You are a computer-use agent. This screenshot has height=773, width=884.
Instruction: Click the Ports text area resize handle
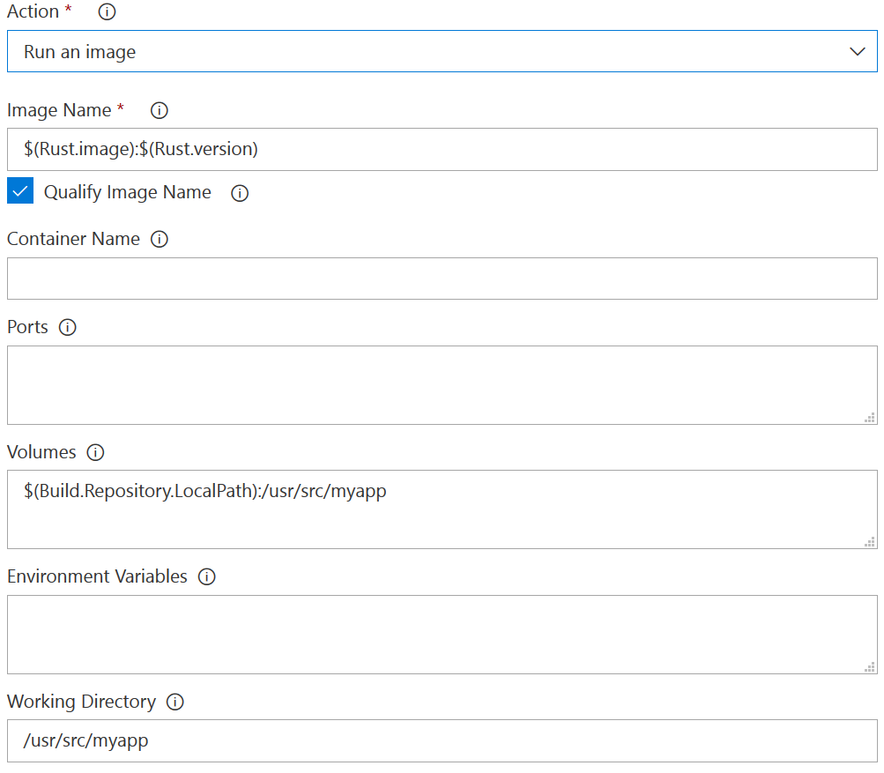click(869, 418)
